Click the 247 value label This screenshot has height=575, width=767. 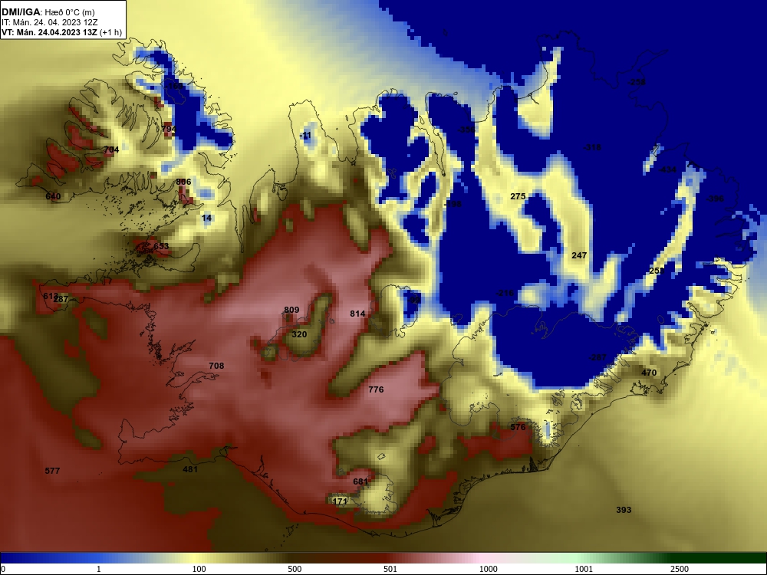click(x=579, y=255)
